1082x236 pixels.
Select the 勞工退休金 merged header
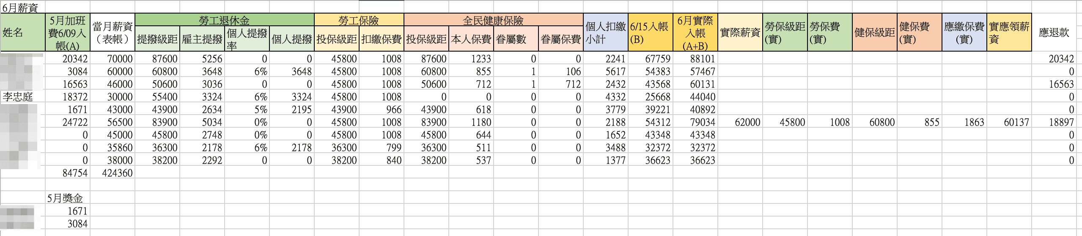(225, 20)
